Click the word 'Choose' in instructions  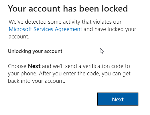pos(17,66)
